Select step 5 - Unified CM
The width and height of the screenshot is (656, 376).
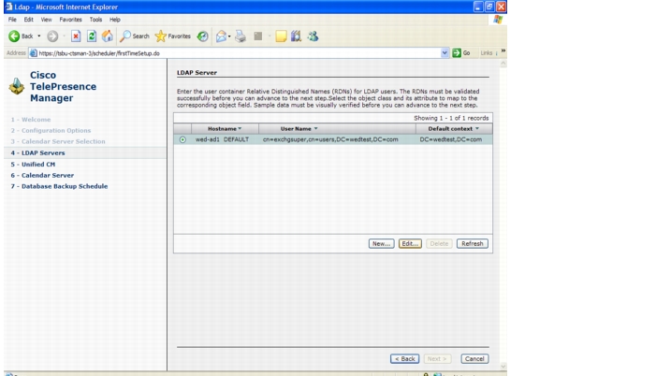[x=33, y=165]
